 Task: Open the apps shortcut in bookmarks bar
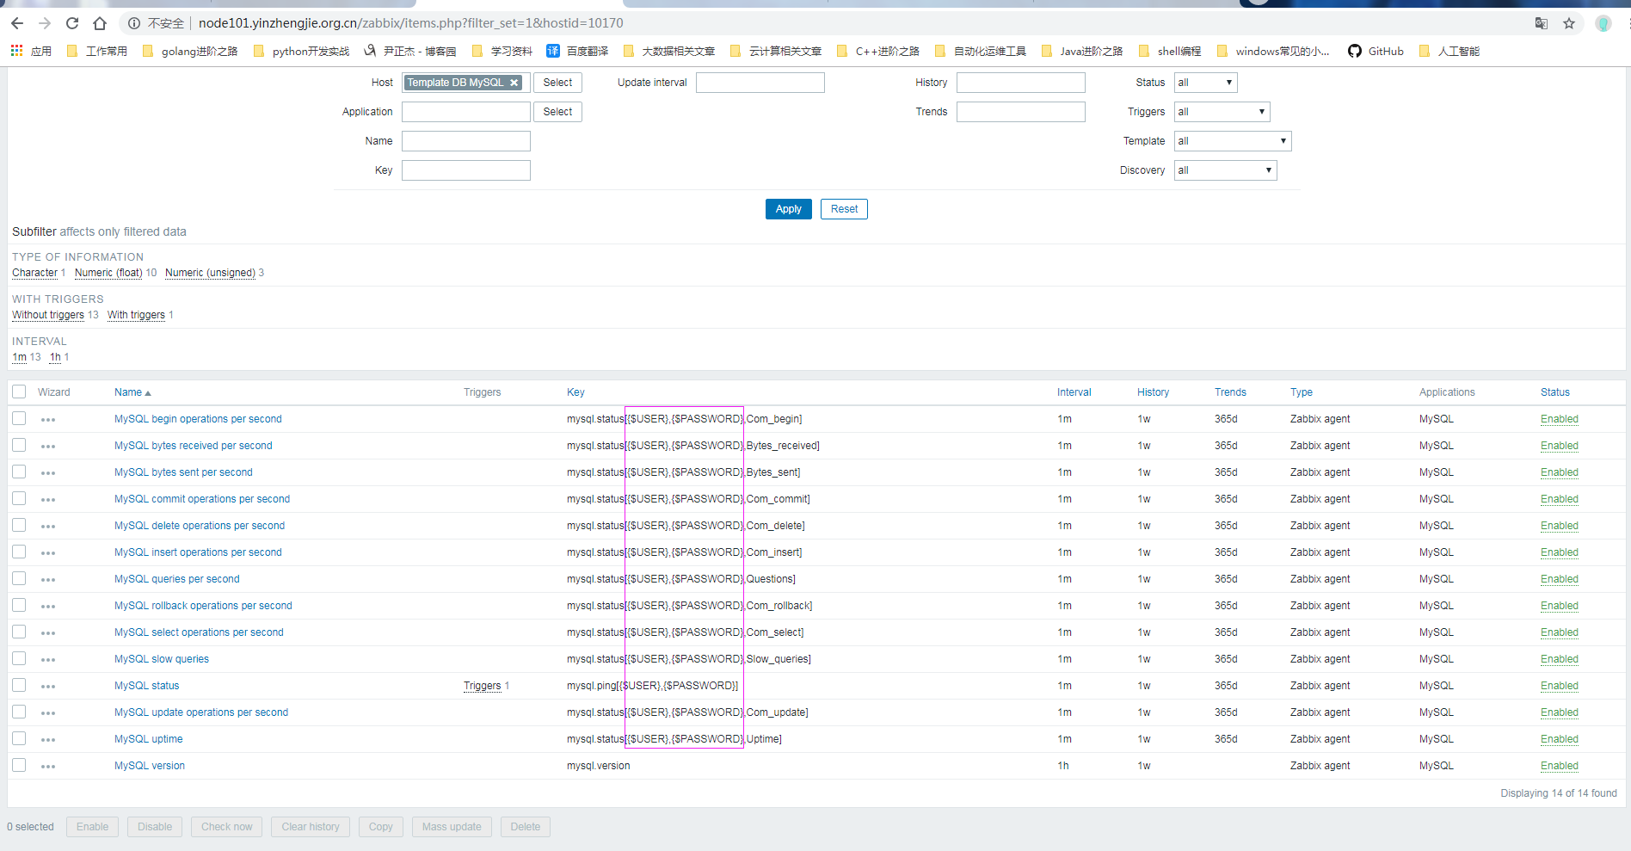[x=31, y=51]
